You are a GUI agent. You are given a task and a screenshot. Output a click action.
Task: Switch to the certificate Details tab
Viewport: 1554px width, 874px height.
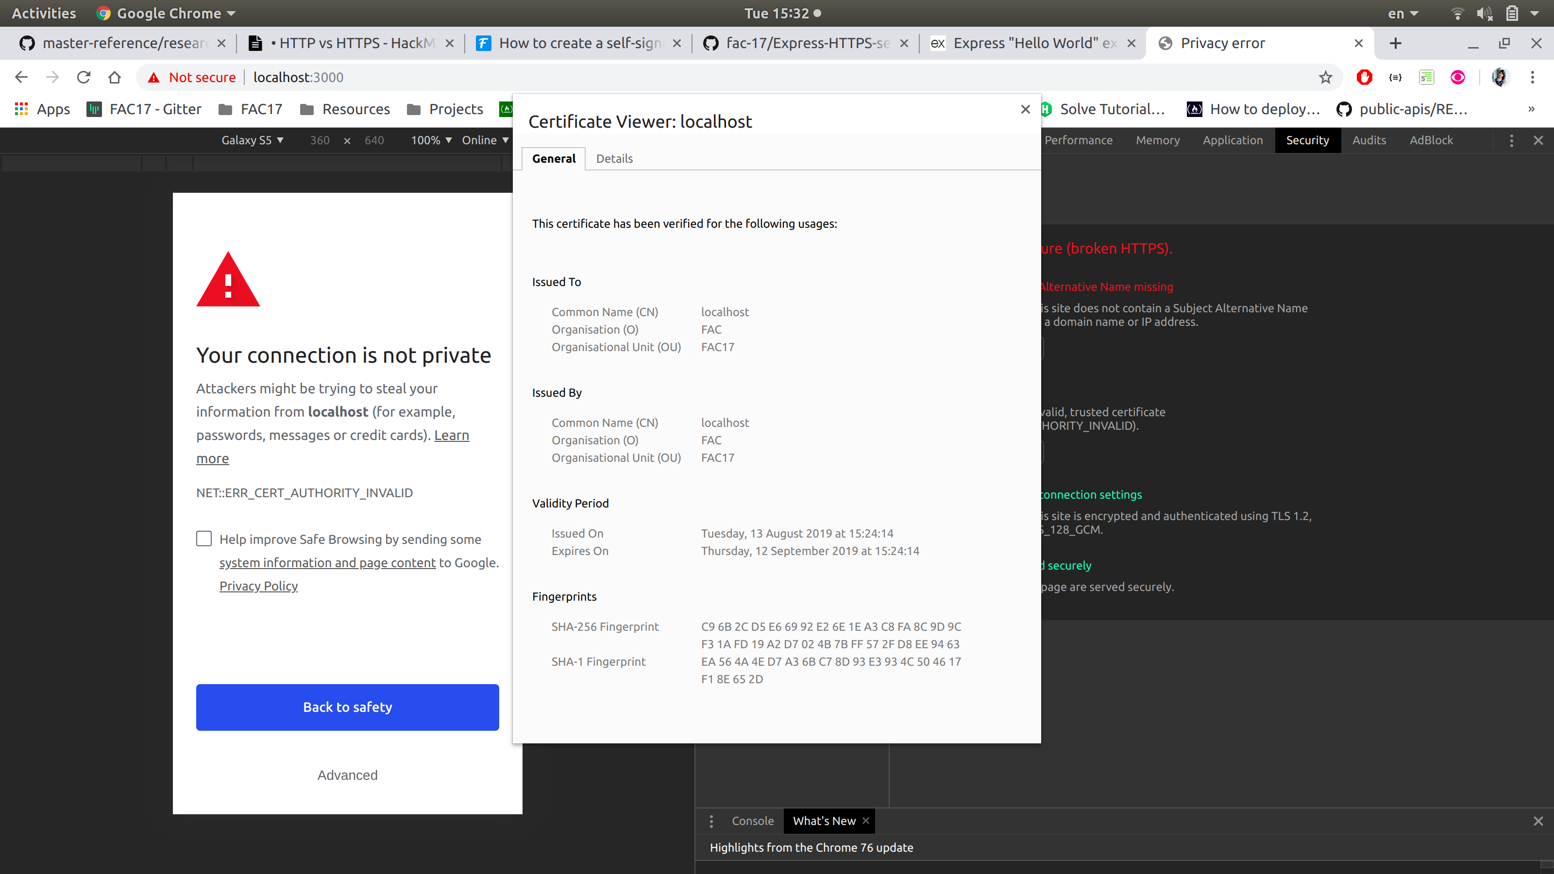click(x=614, y=159)
